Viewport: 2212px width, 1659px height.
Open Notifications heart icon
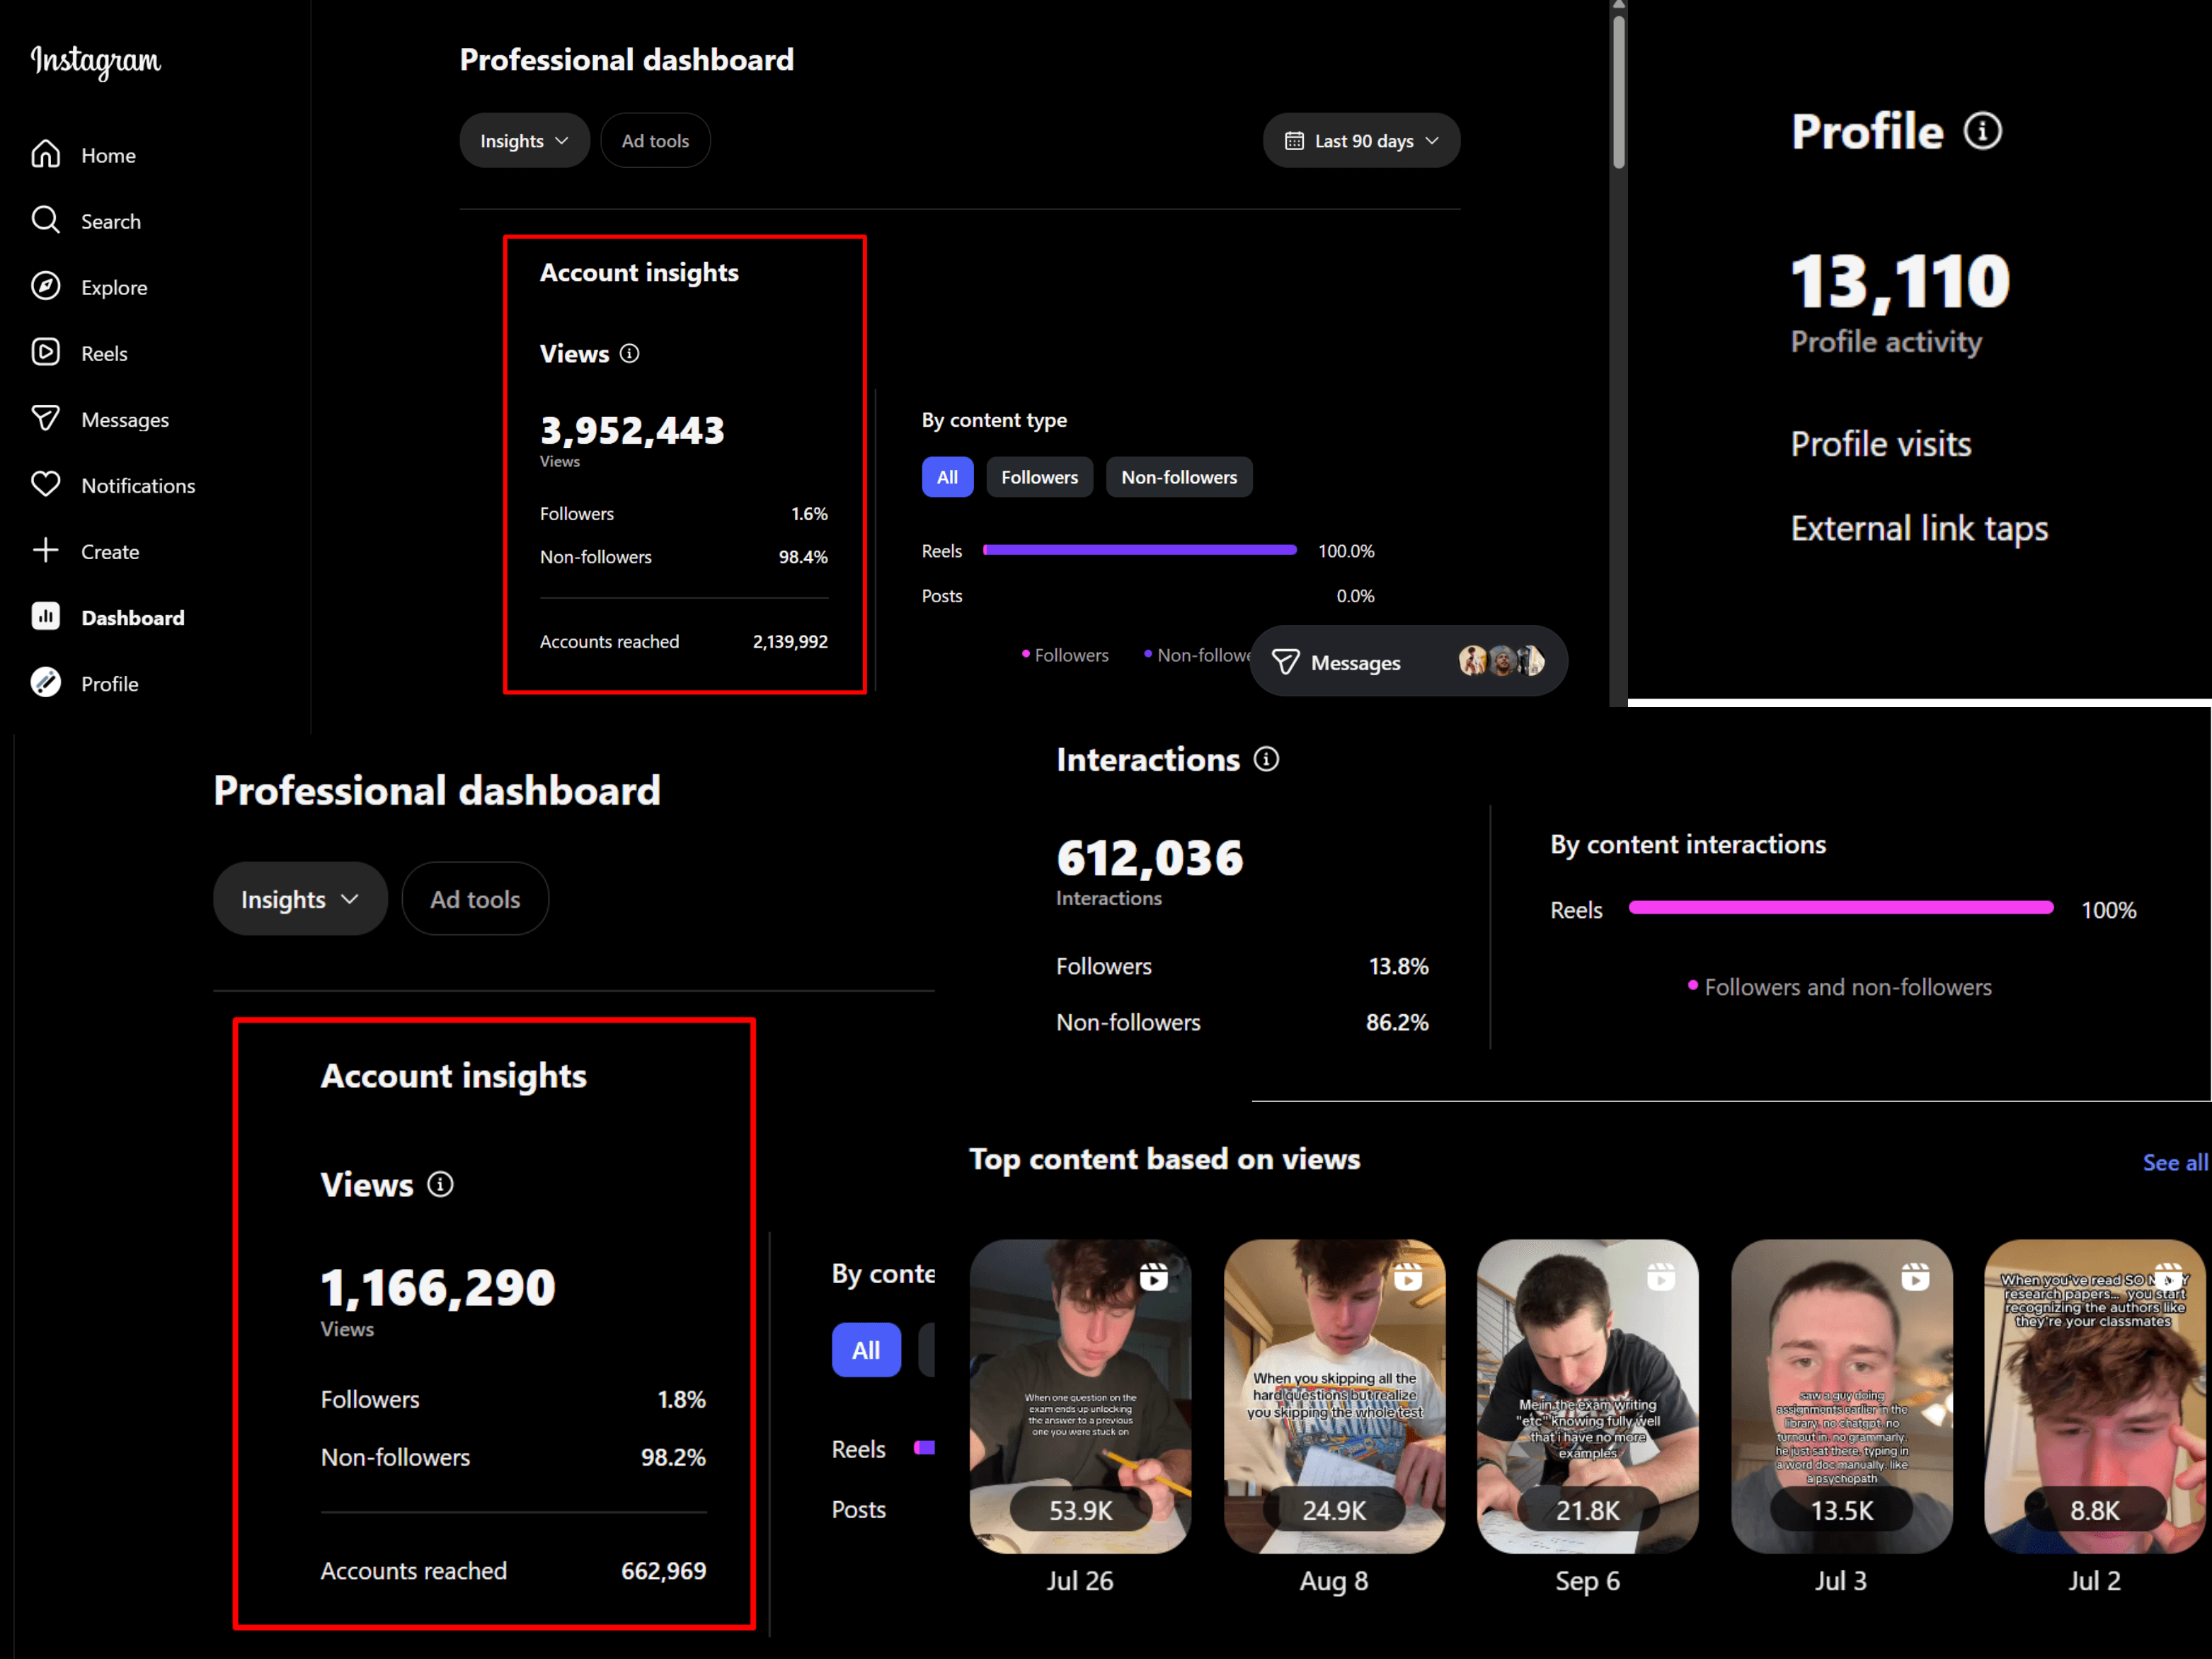click(46, 485)
